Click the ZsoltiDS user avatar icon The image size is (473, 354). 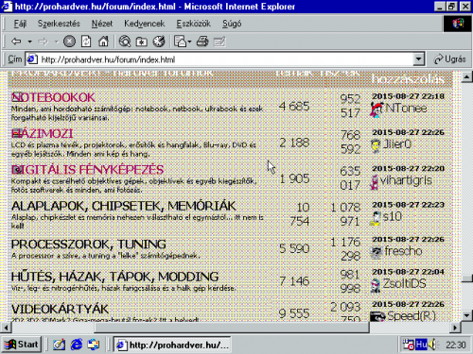tap(376, 285)
